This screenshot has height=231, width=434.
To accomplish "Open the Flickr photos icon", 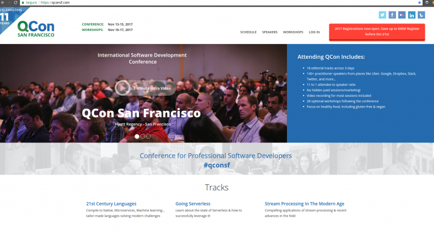I will point(402,15).
